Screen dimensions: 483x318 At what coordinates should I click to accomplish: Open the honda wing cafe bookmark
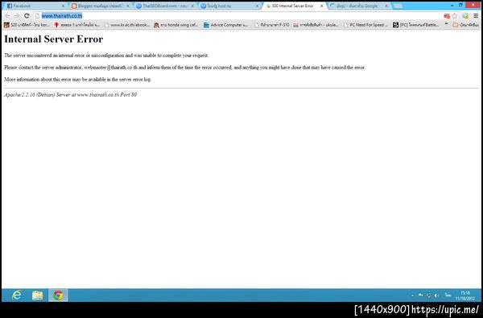[175, 25]
